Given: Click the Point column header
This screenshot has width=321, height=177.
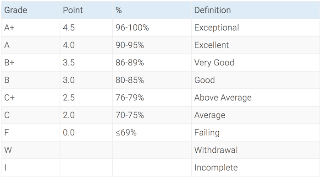Looking at the screenshot, I should click(x=86, y=10).
